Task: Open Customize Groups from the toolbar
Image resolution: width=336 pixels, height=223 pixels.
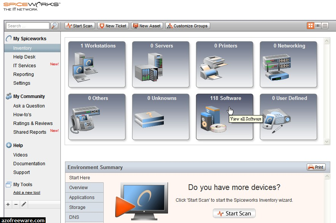Action: point(188,25)
